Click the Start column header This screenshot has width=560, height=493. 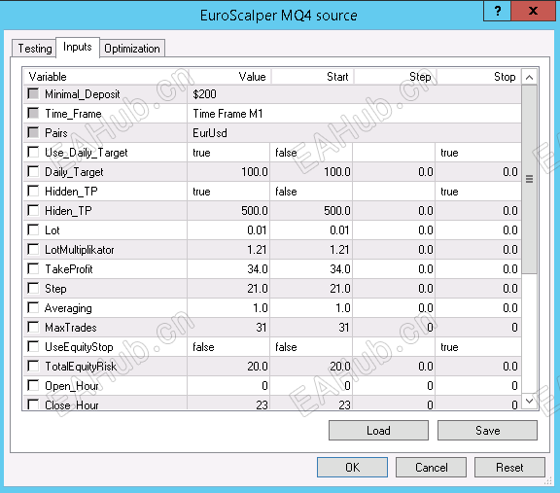click(x=312, y=77)
